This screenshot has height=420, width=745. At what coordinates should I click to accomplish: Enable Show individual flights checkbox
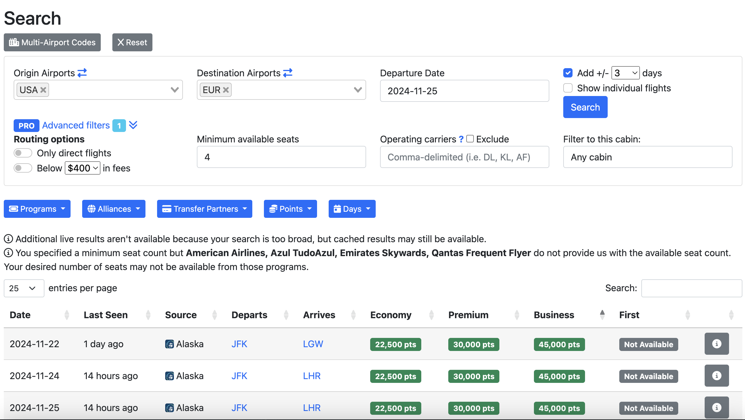(x=568, y=88)
